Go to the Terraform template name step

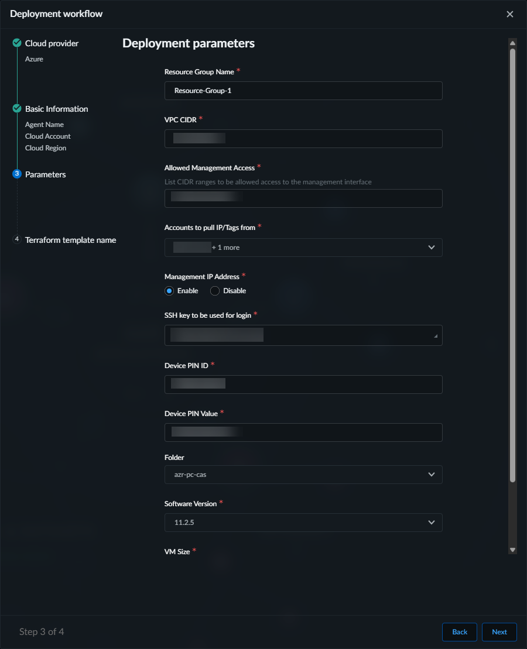point(70,240)
